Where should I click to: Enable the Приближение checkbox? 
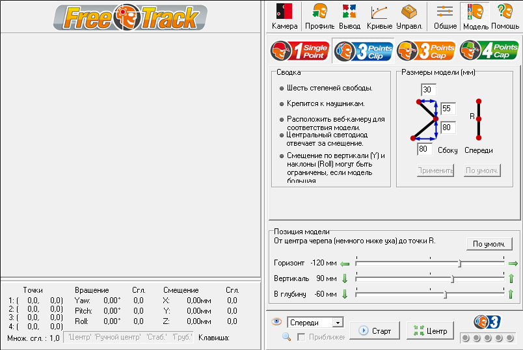coord(301,337)
